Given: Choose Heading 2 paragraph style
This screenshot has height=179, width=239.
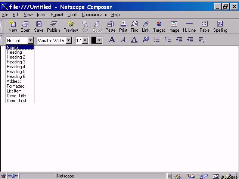Looking at the screenshot, I should pyautogui.click(x=20, y=57).
